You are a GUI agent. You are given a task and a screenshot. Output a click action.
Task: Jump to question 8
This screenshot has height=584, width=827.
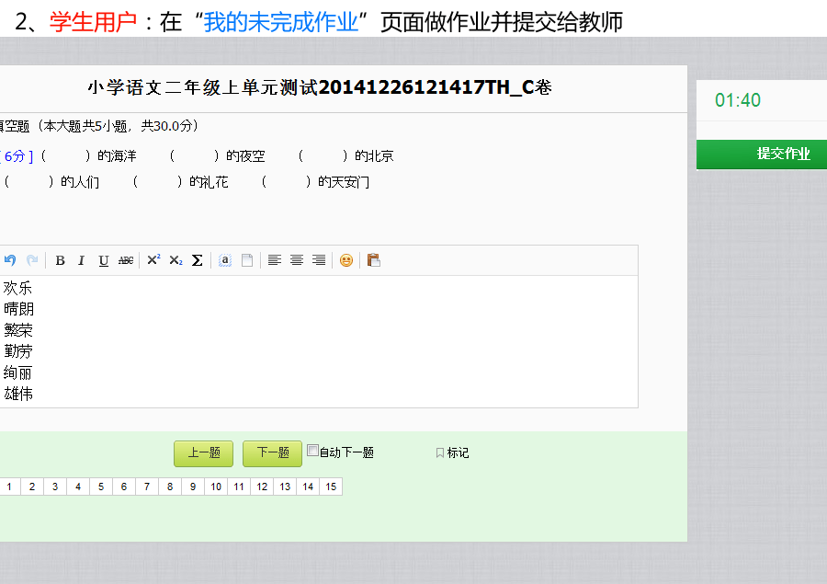click(170, 487)
